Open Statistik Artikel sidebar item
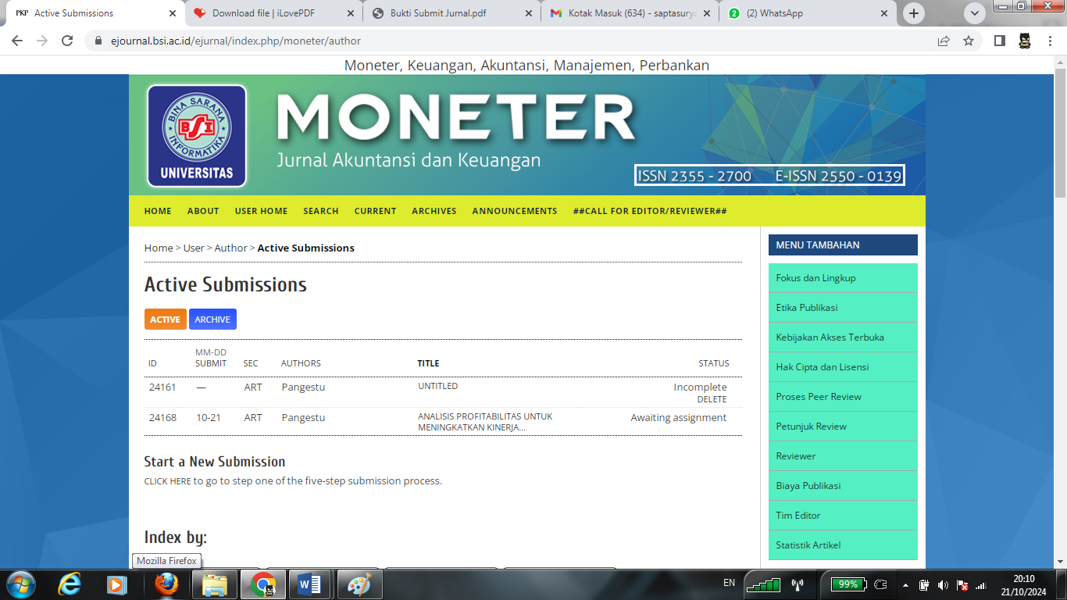This screenshot has height=600, width=1067. click(x=843, y=545)
